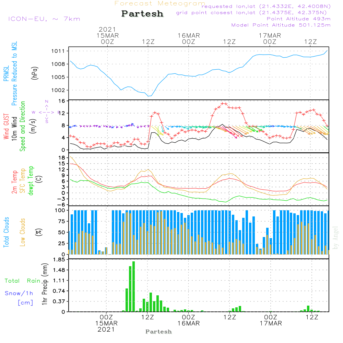Select the '0.74' precipitation tick label
Viewport: 343px width, 343px height.
59,291
